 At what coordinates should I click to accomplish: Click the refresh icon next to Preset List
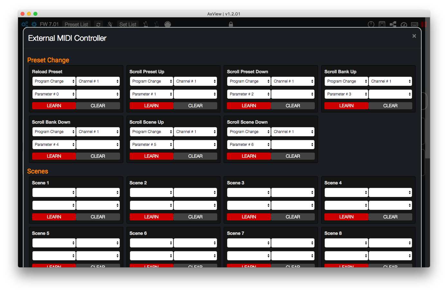point(98,24)
